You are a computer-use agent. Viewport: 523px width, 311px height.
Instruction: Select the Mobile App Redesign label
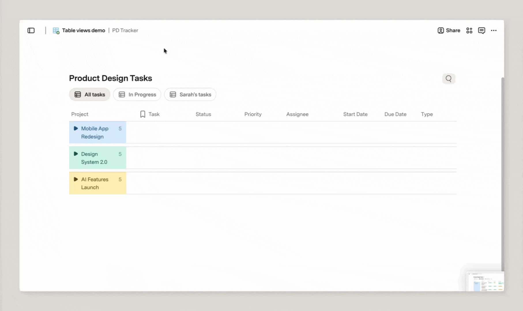[95, 132]
